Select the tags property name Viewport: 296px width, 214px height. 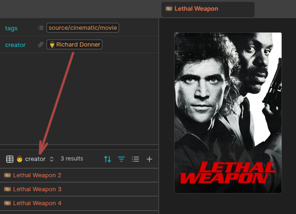click(11, 28)
